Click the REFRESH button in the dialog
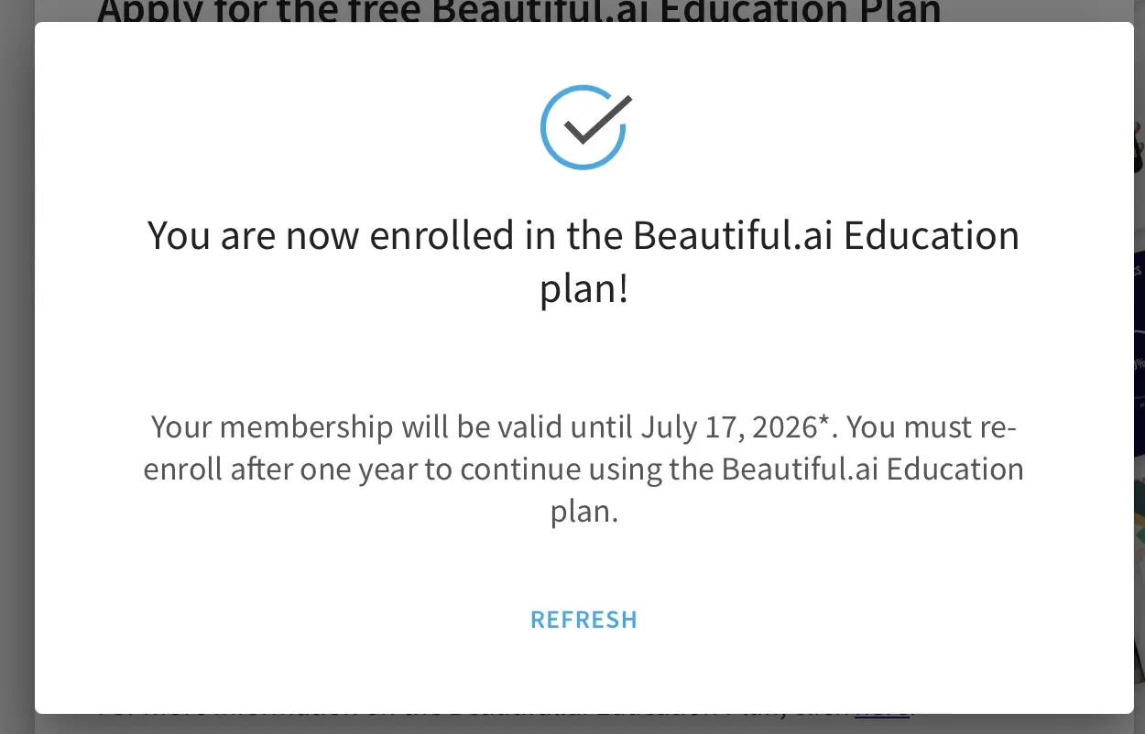The width and height of the screenshot is (1145, 734). tap(584, 620)
